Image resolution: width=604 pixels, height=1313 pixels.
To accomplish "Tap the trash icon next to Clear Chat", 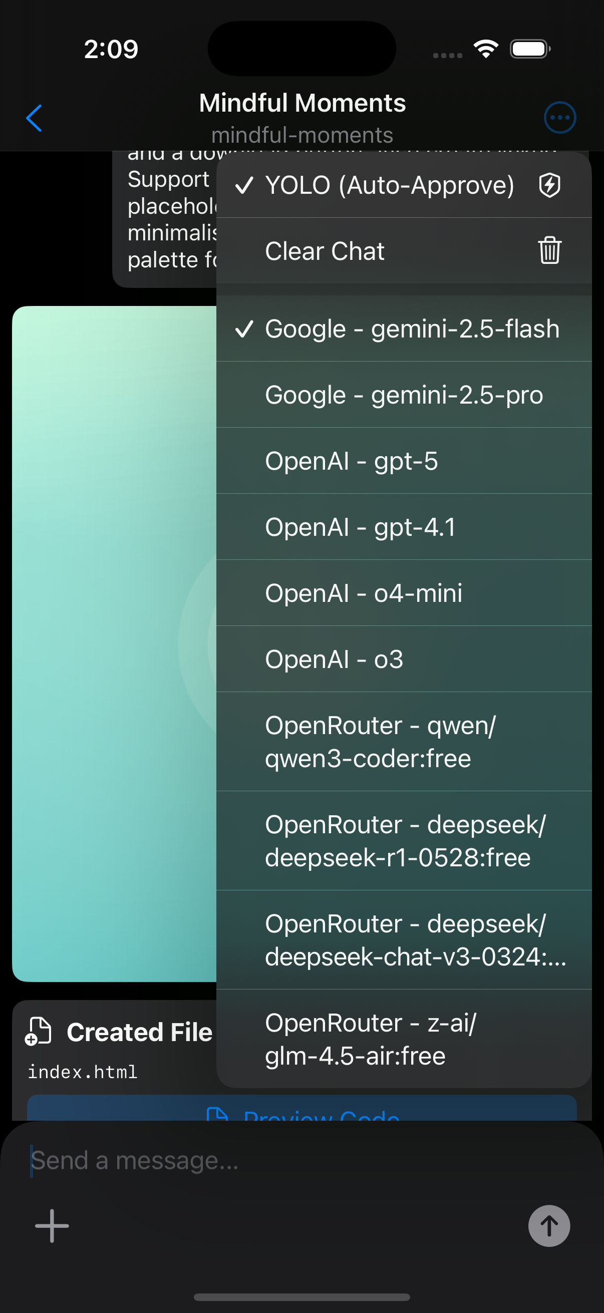I will pos(549,251).
